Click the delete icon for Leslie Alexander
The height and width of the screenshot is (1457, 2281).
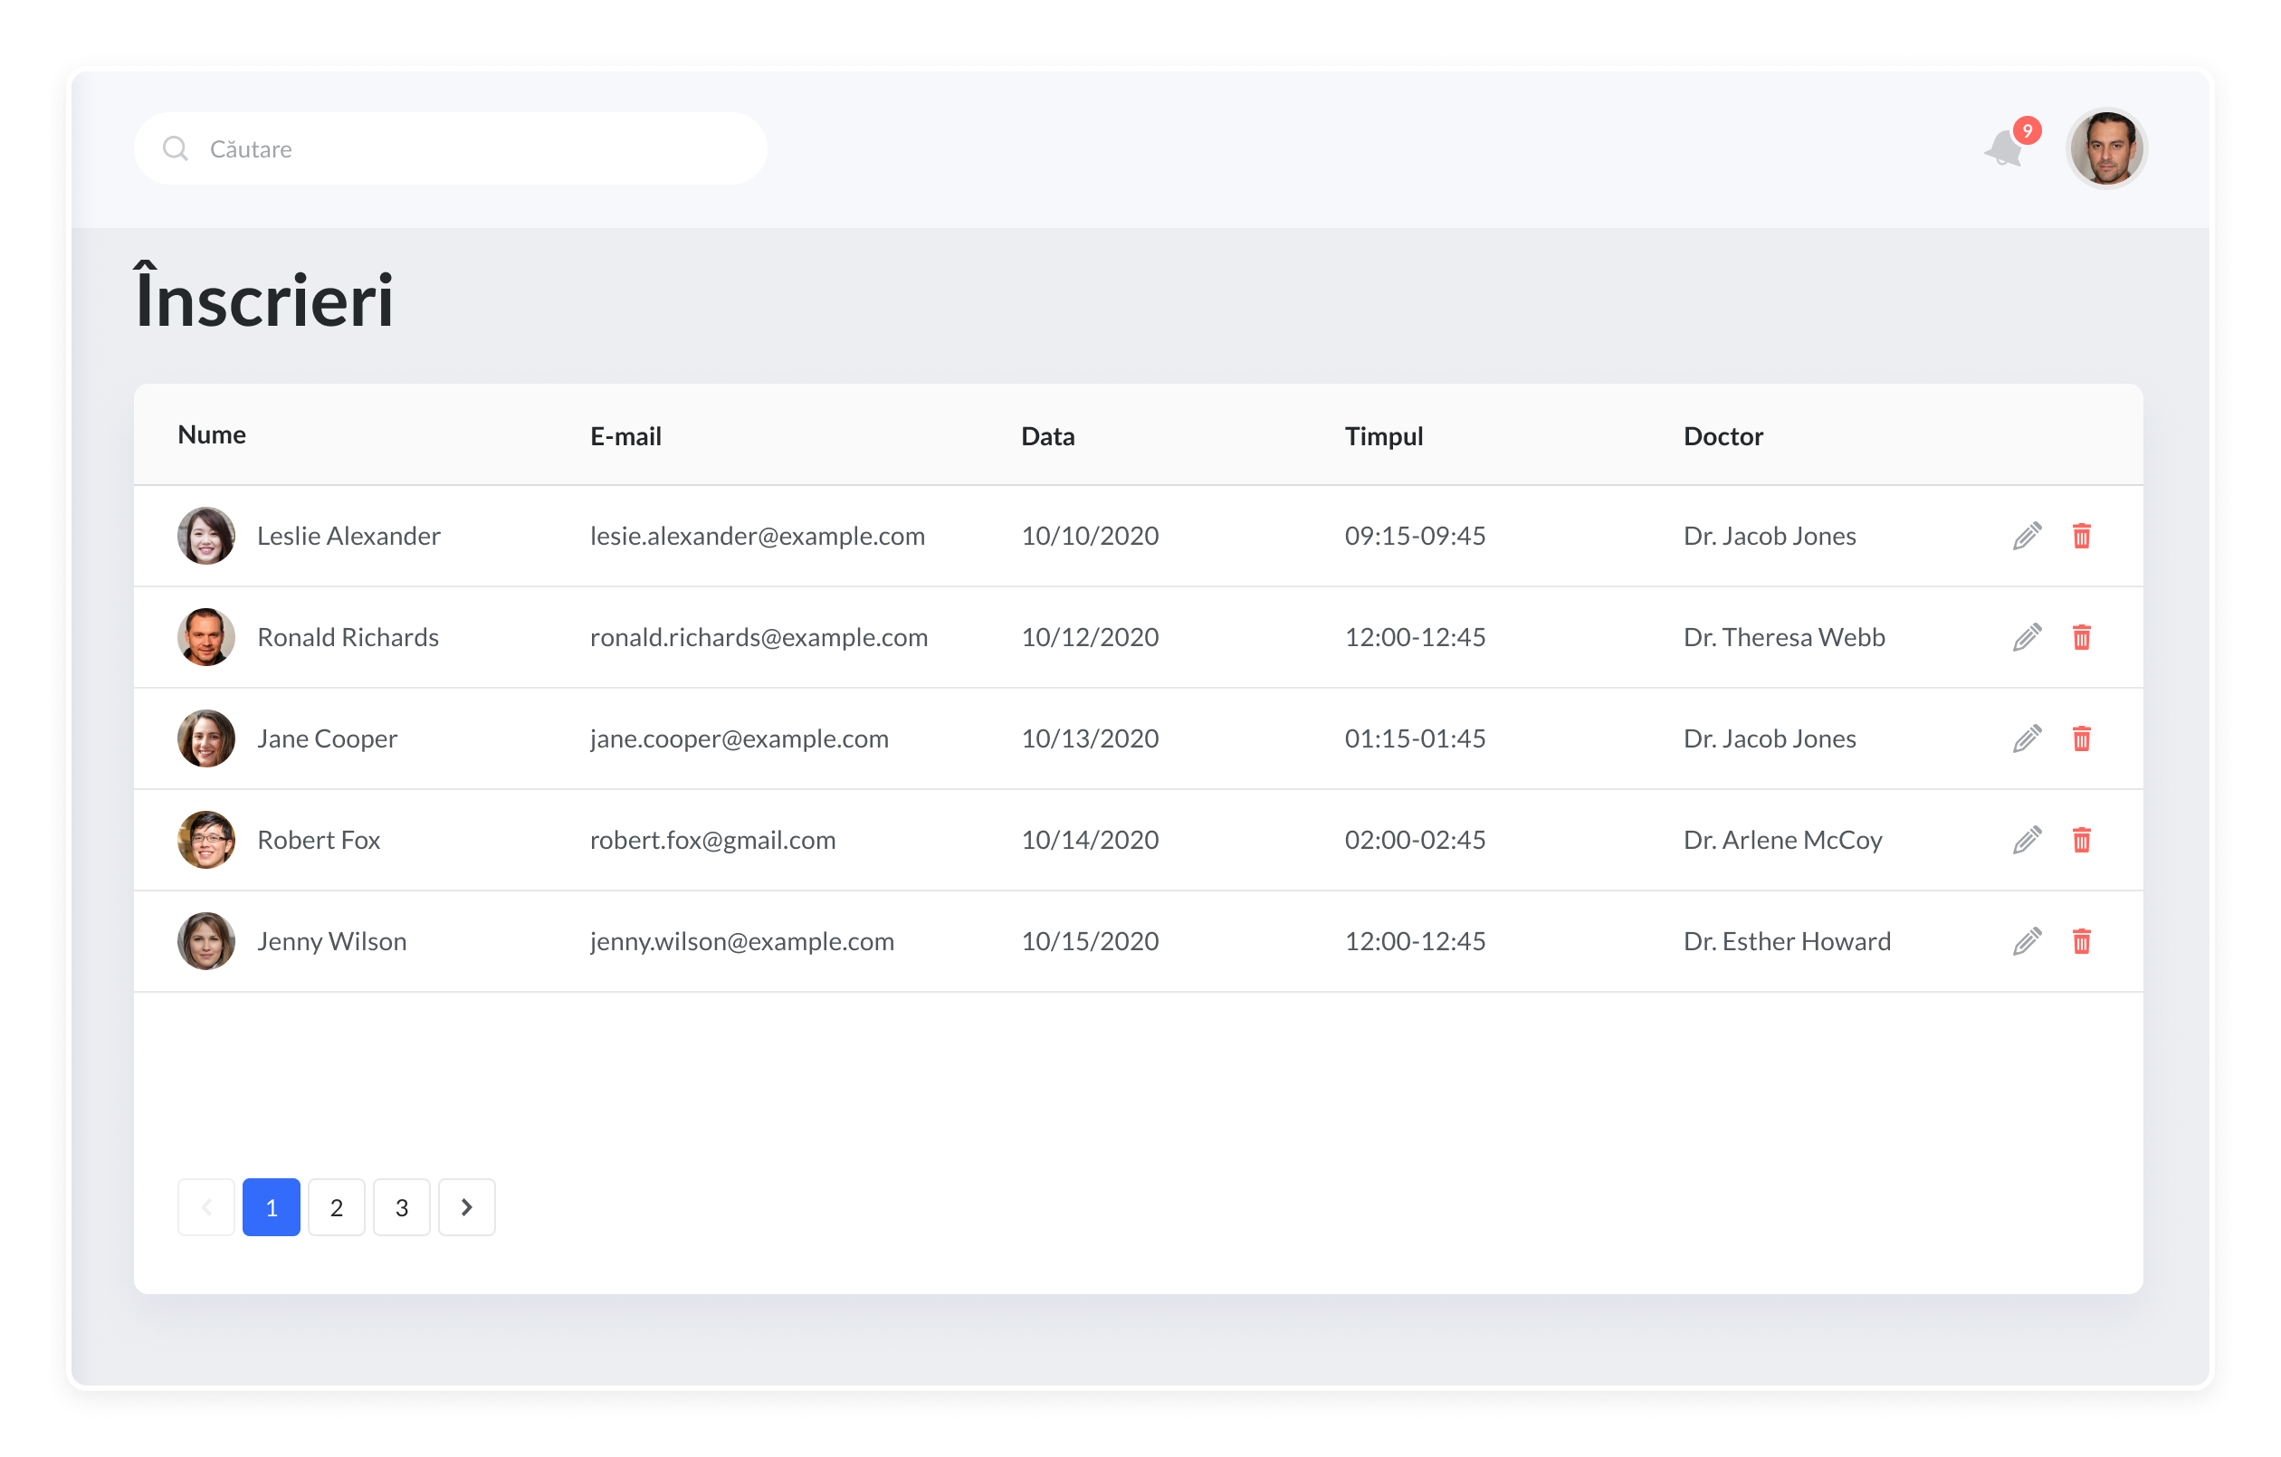coord(2083,535)
